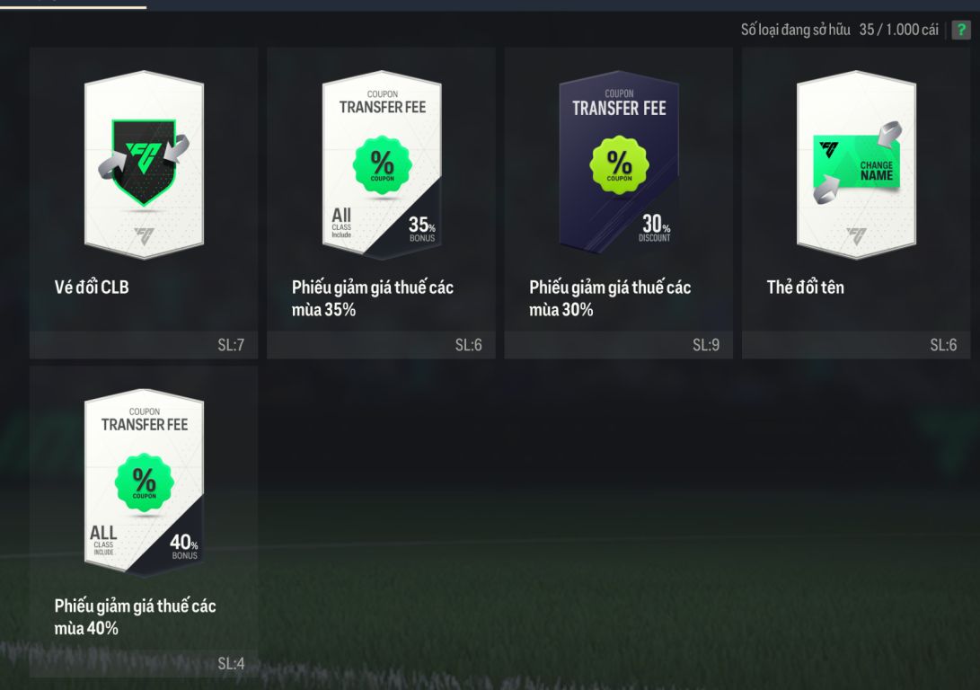This screenshot has width=980, height=690.
Task: Click the SL:4 quantity bar
Action: [x=144, y=664]
